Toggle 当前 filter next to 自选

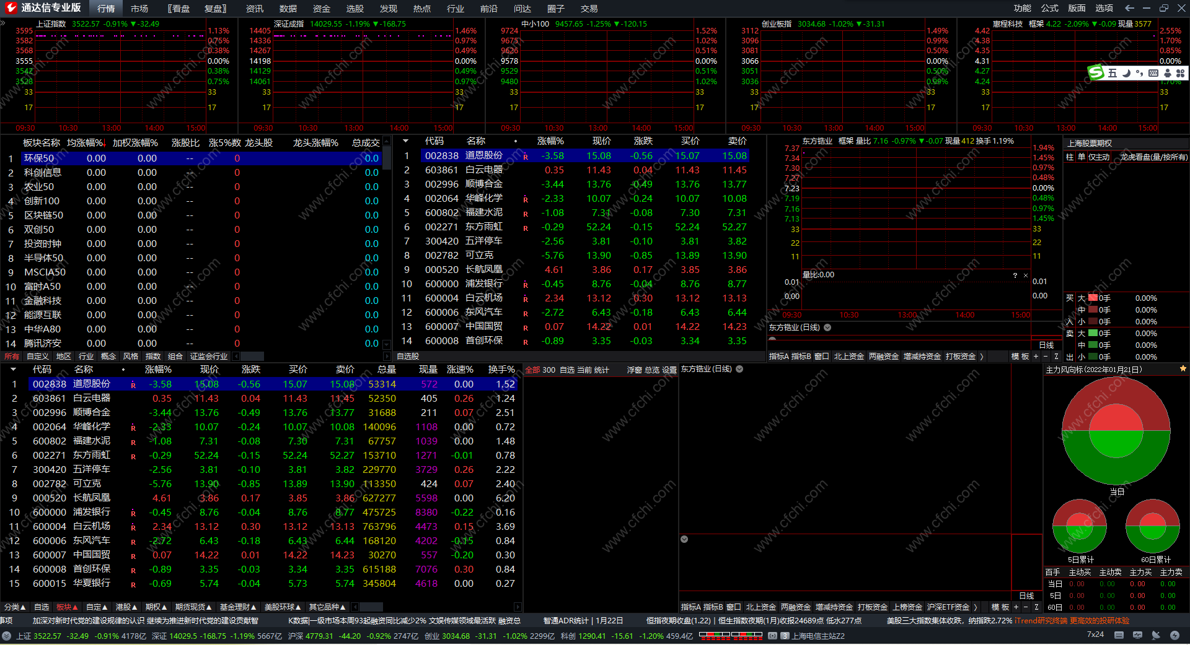click(584, 370)
